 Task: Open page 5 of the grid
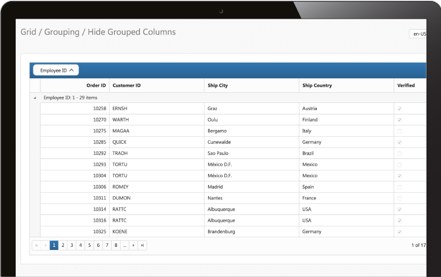(89, 246)
